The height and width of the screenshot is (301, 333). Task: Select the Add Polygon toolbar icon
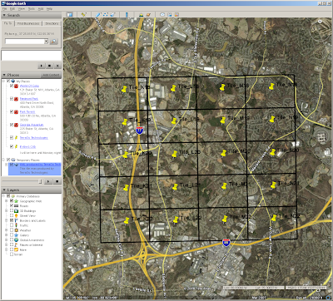coord(98,15)
